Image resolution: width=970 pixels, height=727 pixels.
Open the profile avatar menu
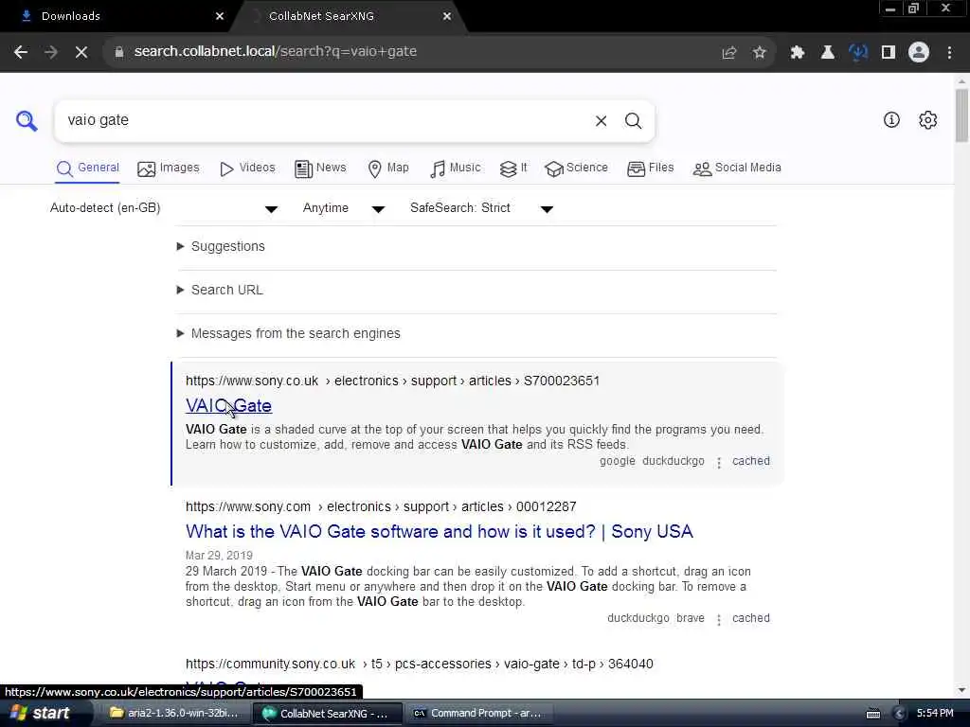[919, 53]
